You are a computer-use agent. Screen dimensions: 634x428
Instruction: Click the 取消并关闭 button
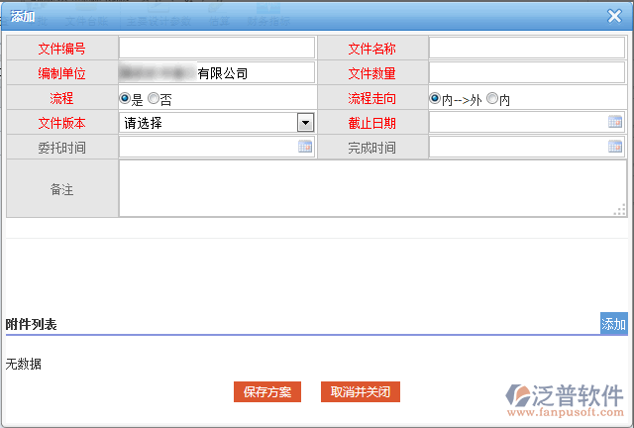tap(361, 391)
